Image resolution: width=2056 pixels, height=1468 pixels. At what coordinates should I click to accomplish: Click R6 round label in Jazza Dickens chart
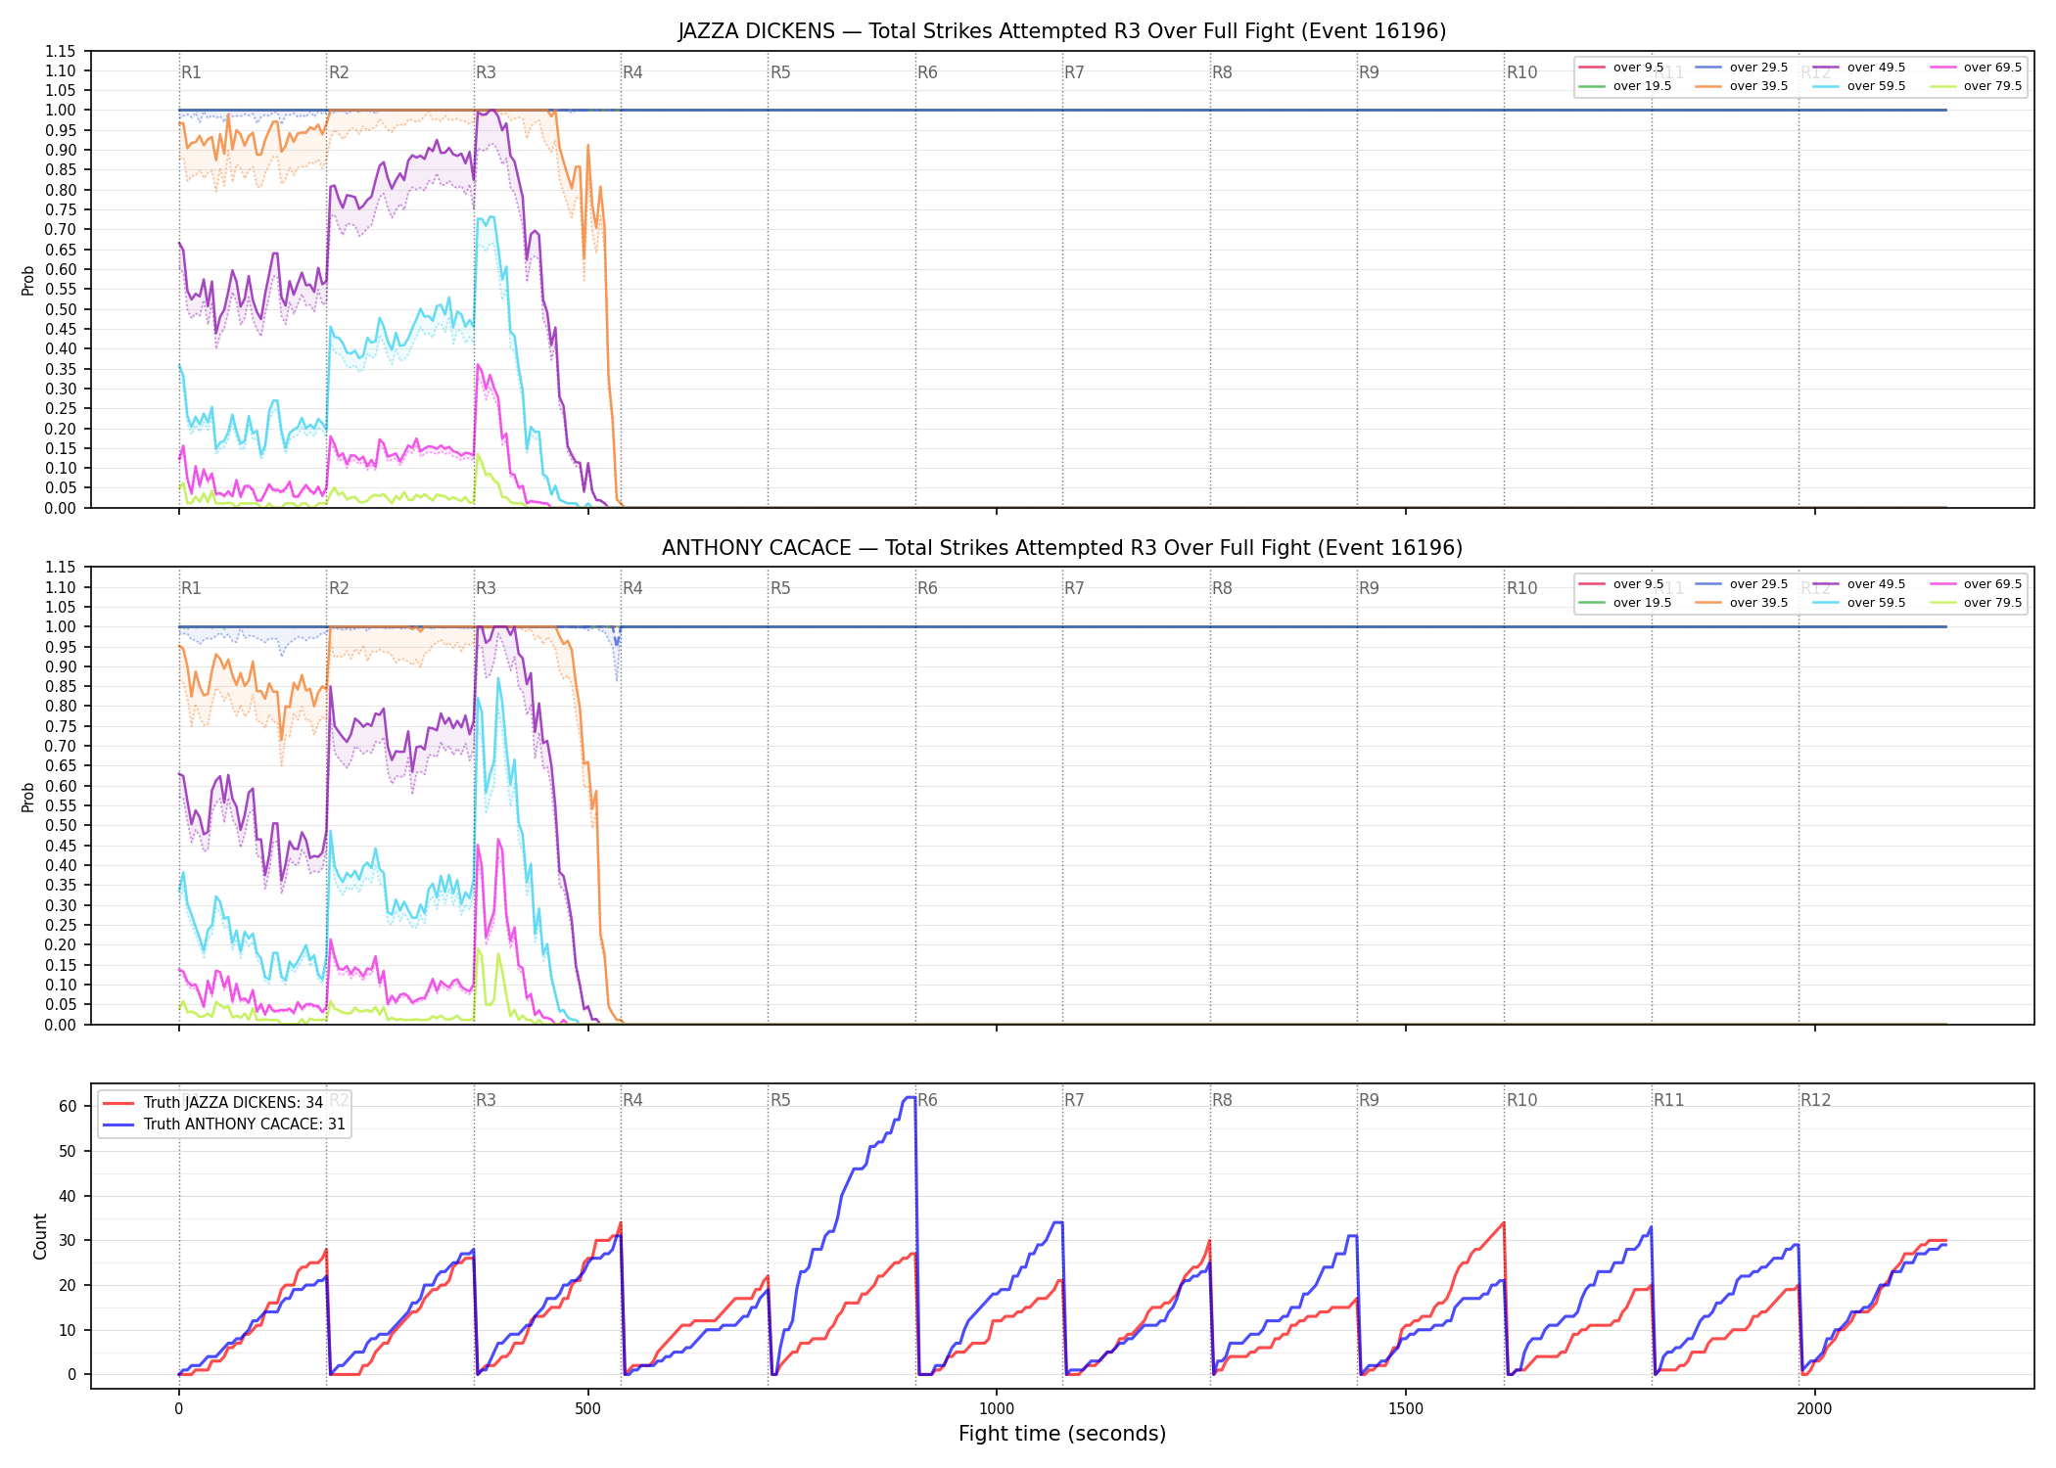click(x=927, y=72)
